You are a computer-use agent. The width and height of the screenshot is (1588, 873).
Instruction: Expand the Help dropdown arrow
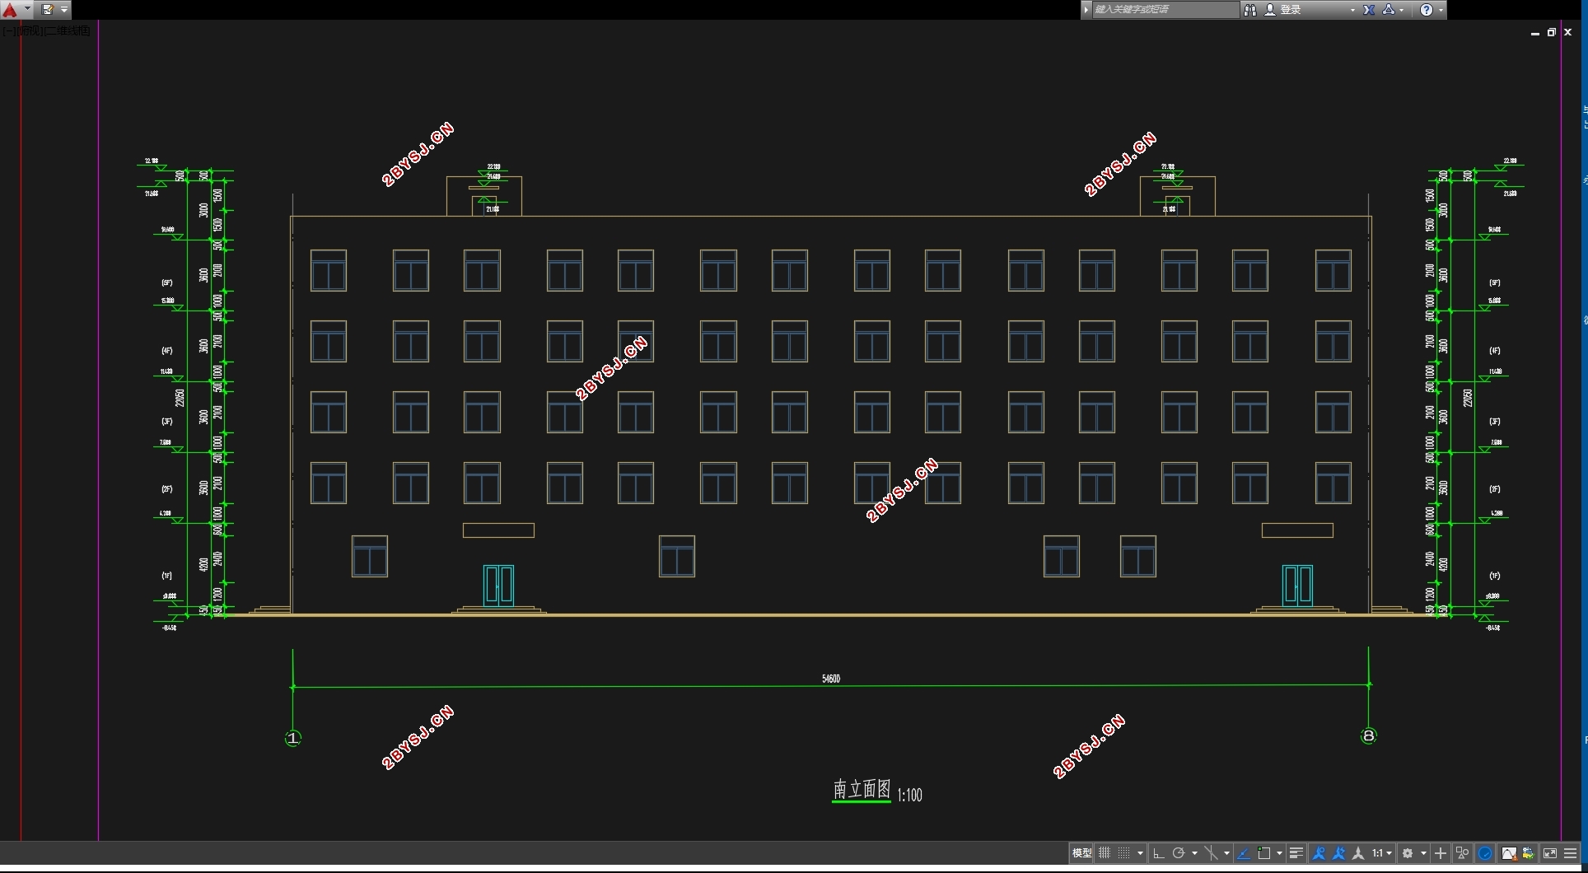click(x=1441, y=10)
